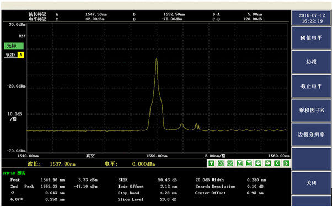Viewport: 333px width, 207px height.
Task: Click the 电平: label in status bar
Action: coord(111,164)
